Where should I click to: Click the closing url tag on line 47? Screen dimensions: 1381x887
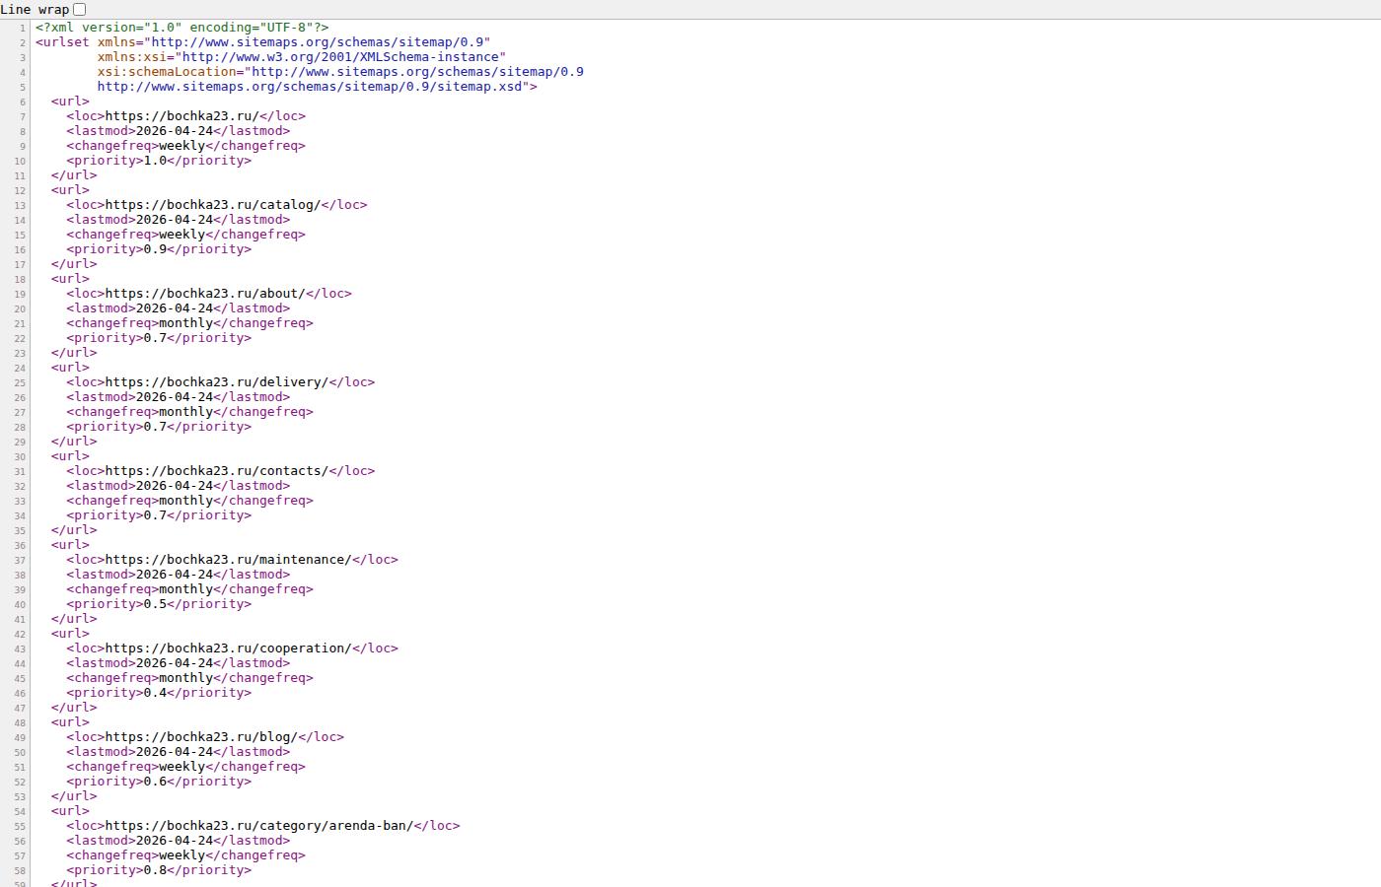[x=74, y=708]
